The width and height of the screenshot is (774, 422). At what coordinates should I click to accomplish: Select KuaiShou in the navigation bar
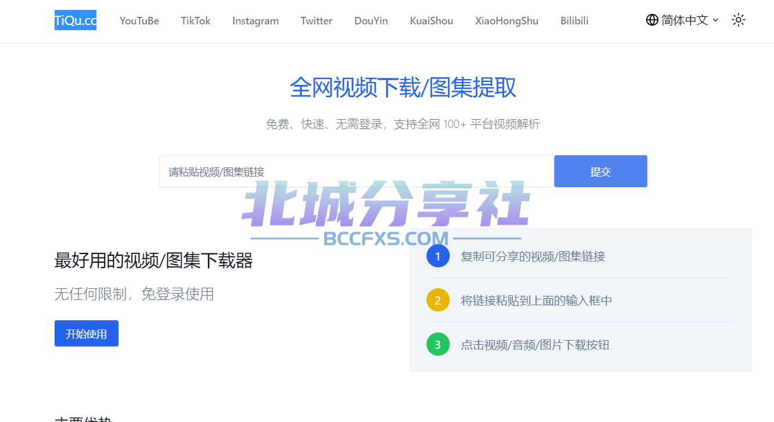432,21
